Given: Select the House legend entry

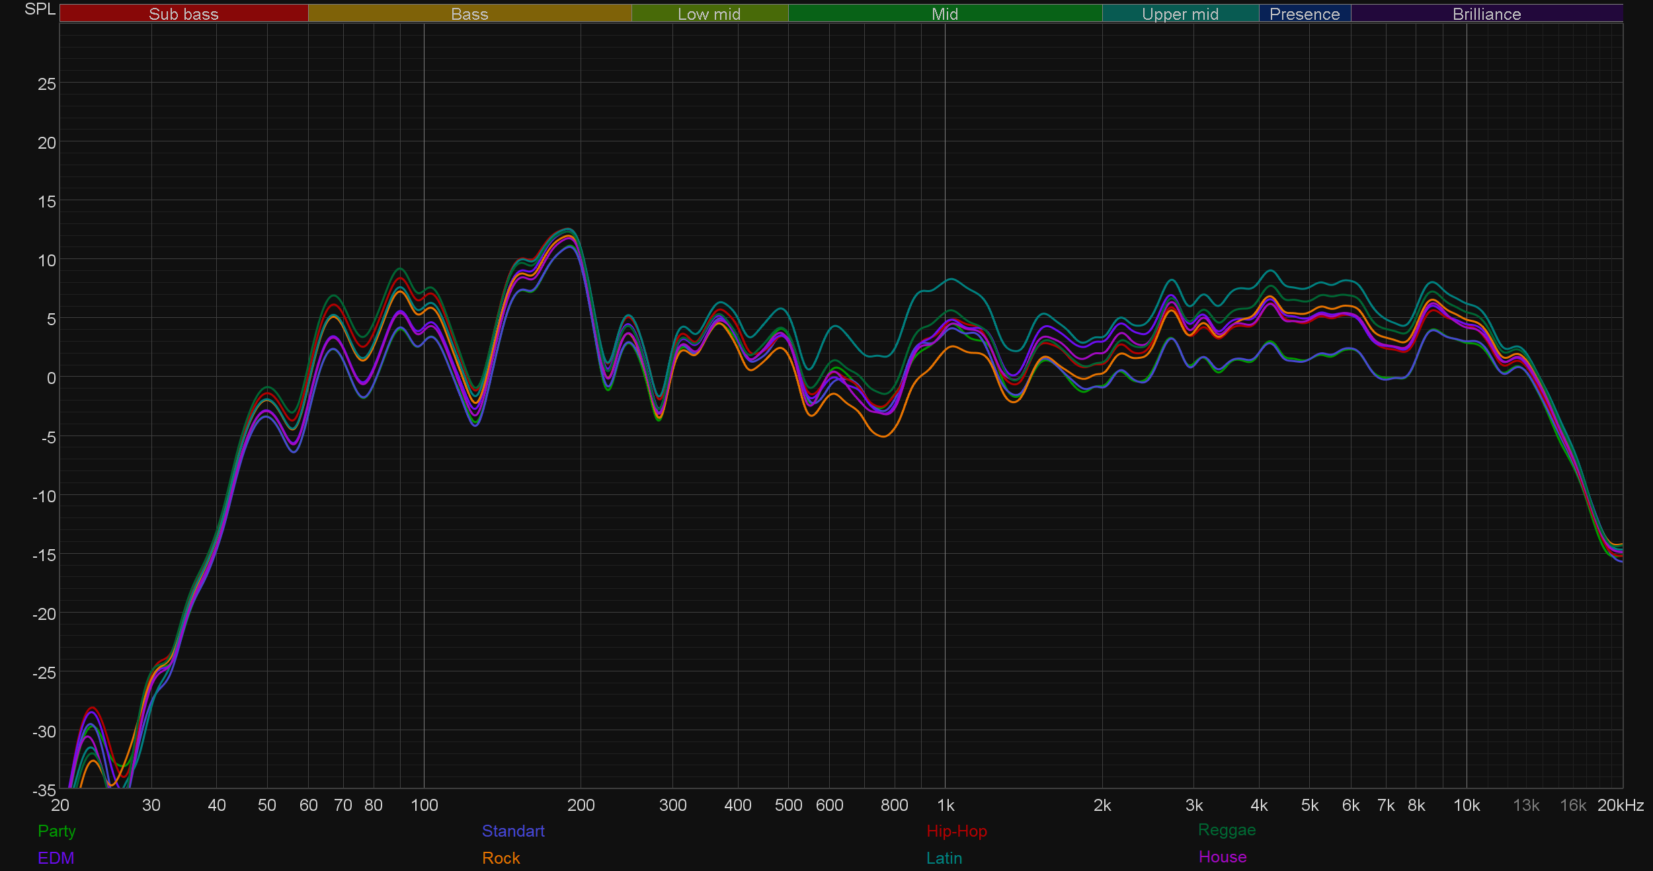Looking at the screenshot, I should tap(1223, 856).
